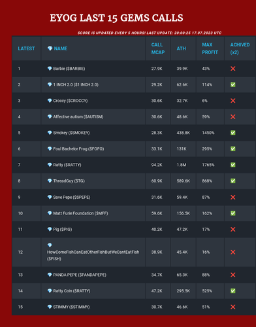The width and height of the screenshot is (256, 327).
Task: Click the red X in the Croccy row
Action: pos(232,101)
